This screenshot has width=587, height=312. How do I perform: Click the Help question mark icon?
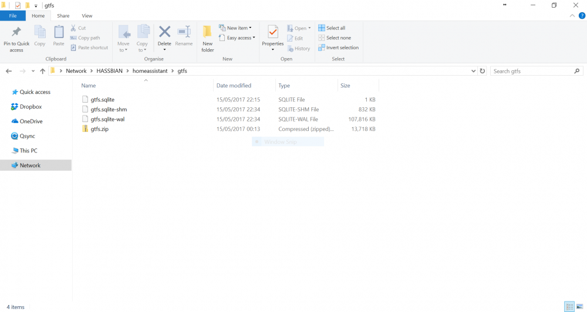[582, 16]
